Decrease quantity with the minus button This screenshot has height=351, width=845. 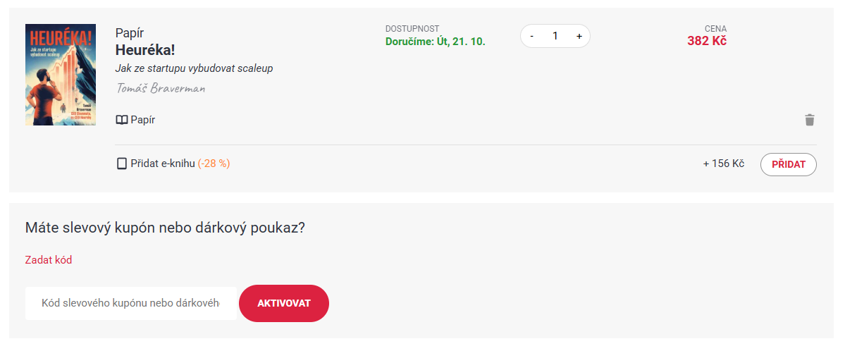531,36
